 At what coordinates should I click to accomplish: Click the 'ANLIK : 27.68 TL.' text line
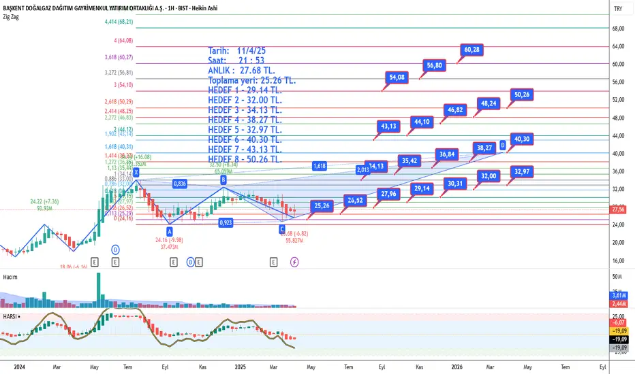241,70
